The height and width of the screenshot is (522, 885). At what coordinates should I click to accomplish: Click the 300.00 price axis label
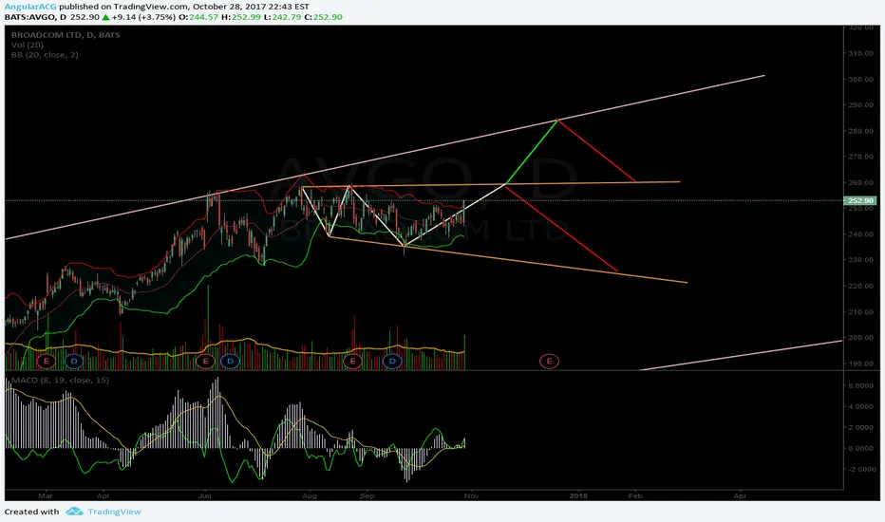860,79
